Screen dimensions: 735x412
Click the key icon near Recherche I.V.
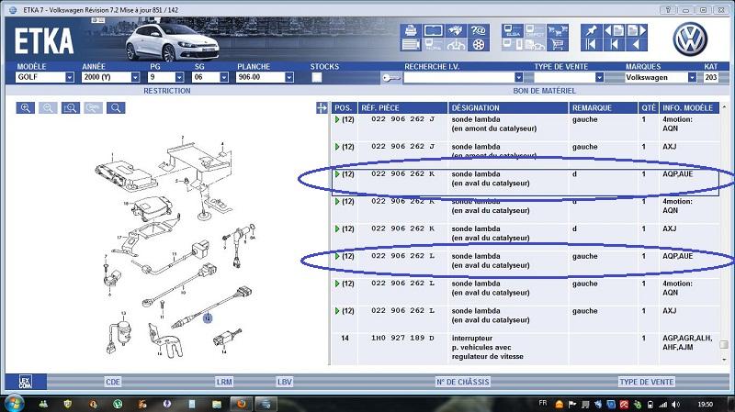(391, 78)
